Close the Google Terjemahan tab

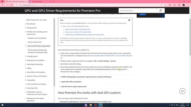(x=51, y=1)
